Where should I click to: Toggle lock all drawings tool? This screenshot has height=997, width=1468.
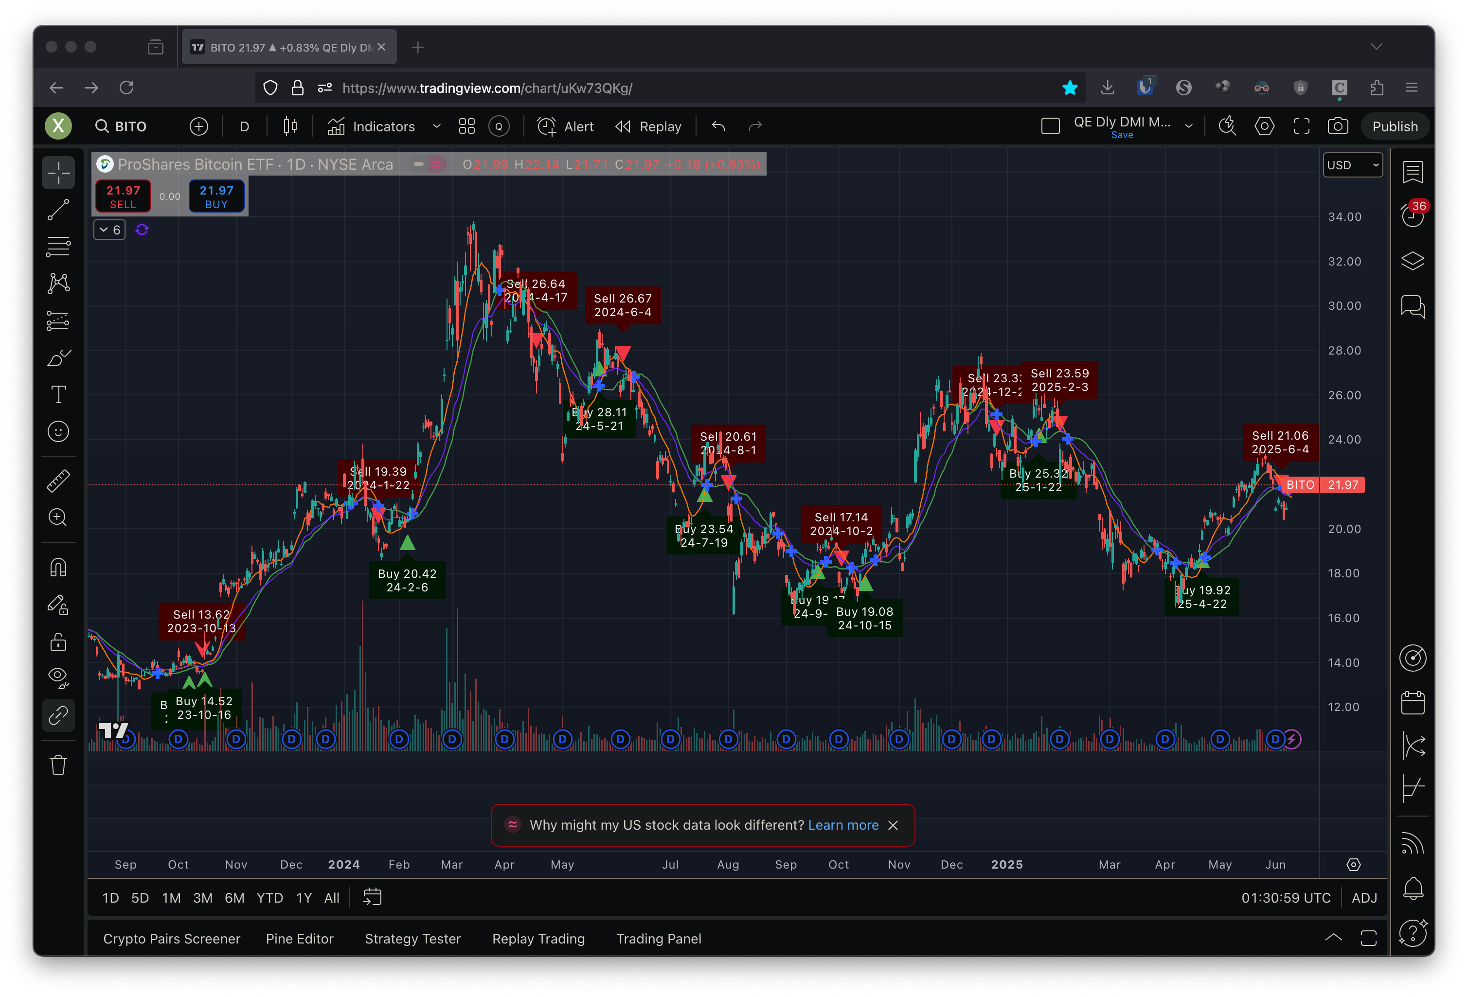coord(58,642)
